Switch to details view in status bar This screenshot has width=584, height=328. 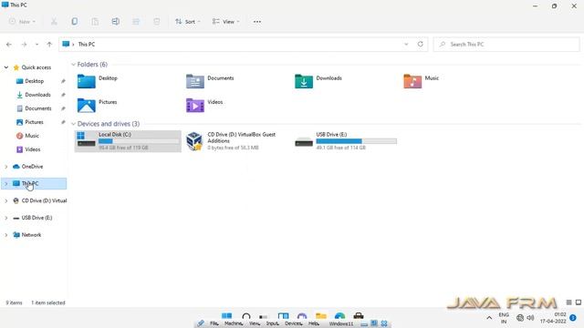pos(568,302)
